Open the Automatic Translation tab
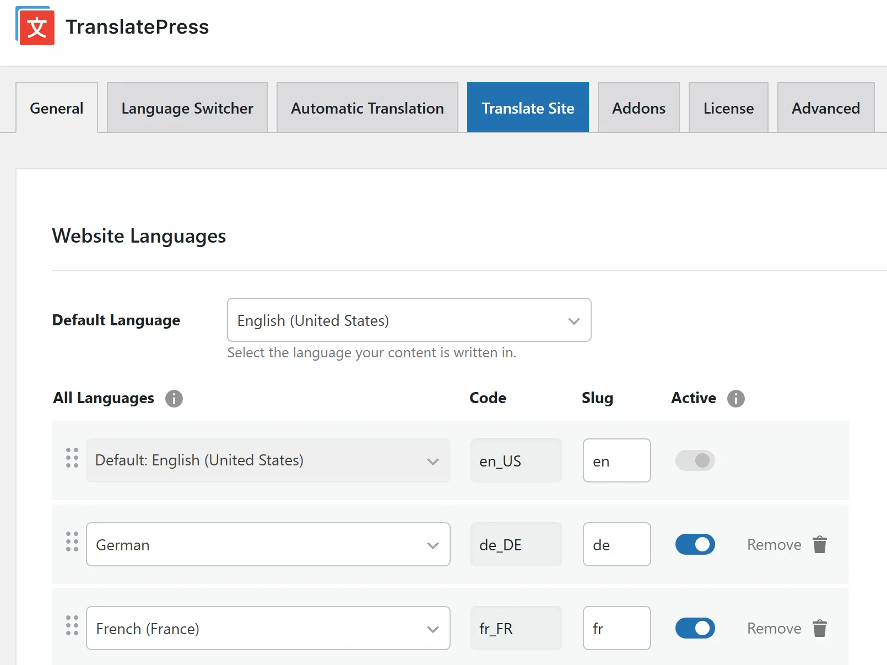This screenshot has width=887, height=665. coord(367,108)
